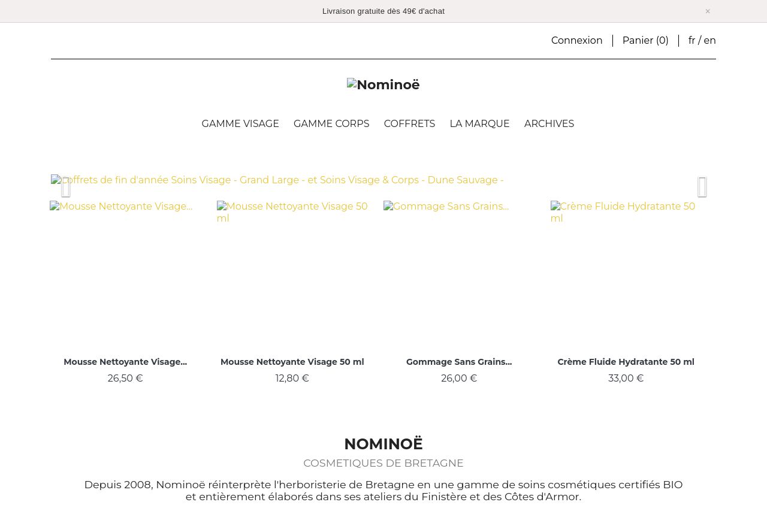Open the ARCHIVES menu
This screenshot has height=511, width=767.
pyautogui.click(x=549, y=123)
